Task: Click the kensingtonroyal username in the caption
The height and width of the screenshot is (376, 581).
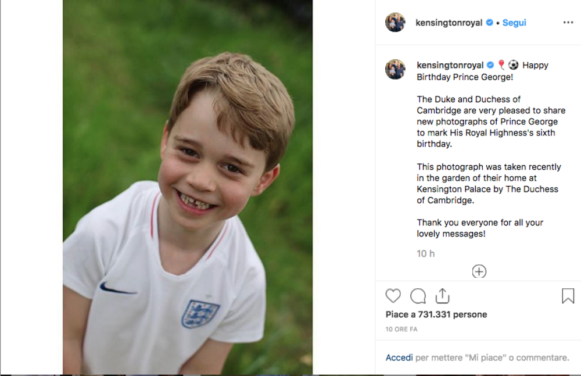Action: [450, 65]
